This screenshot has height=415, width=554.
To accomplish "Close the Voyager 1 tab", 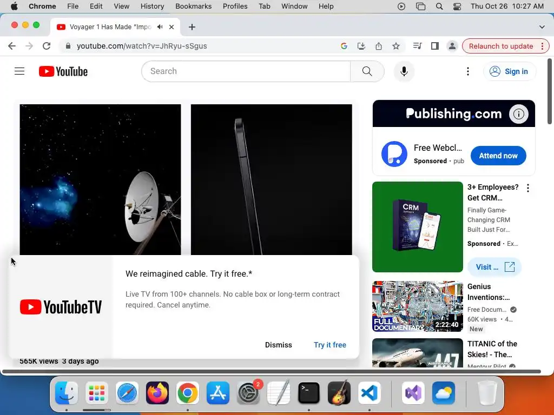I will [172, 27].
